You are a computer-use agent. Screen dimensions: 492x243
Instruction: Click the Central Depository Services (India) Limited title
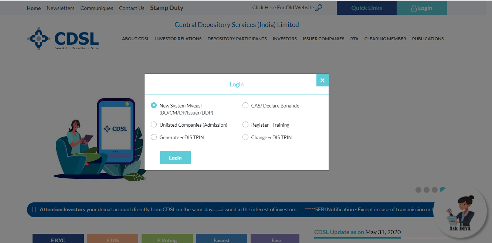(x=237, y=25)
